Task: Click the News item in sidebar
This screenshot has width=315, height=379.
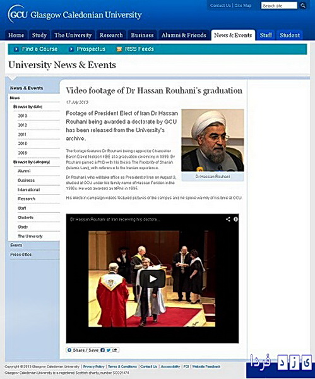Action: pos(15,98)
